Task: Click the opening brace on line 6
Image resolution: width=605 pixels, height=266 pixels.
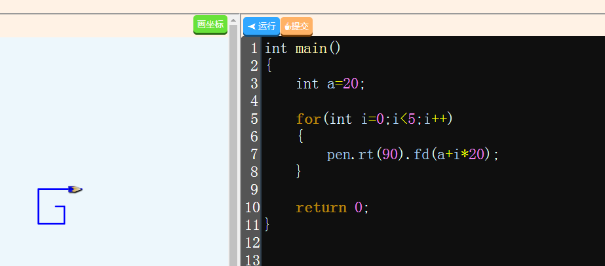Action: point(300,137)
